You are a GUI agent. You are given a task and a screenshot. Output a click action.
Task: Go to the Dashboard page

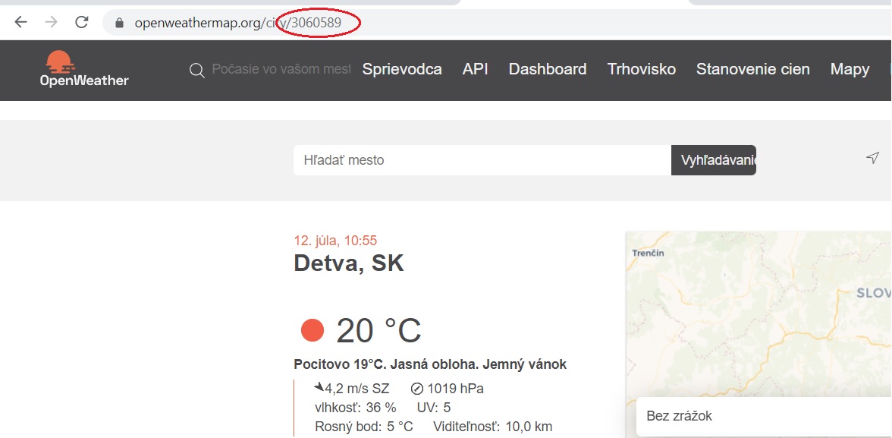pyautogui.click(x=547, y=69)
